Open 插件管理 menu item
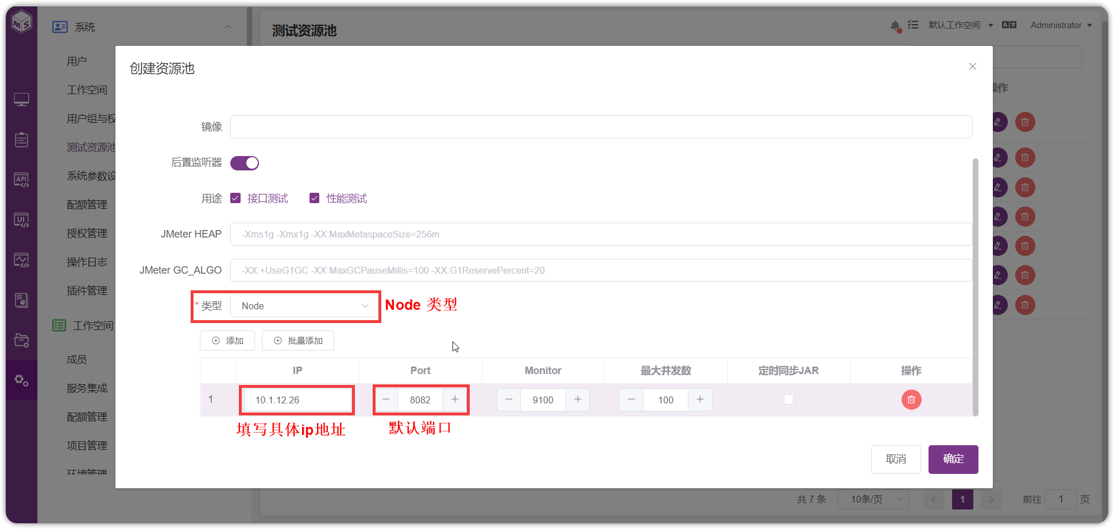The image size is (1114, 529). tap(87, 291)
